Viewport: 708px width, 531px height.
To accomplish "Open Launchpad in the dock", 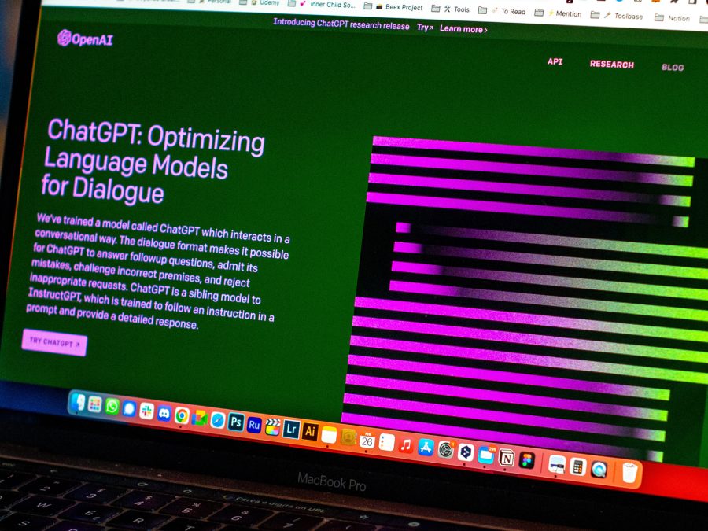I will [x=95, y=404].
